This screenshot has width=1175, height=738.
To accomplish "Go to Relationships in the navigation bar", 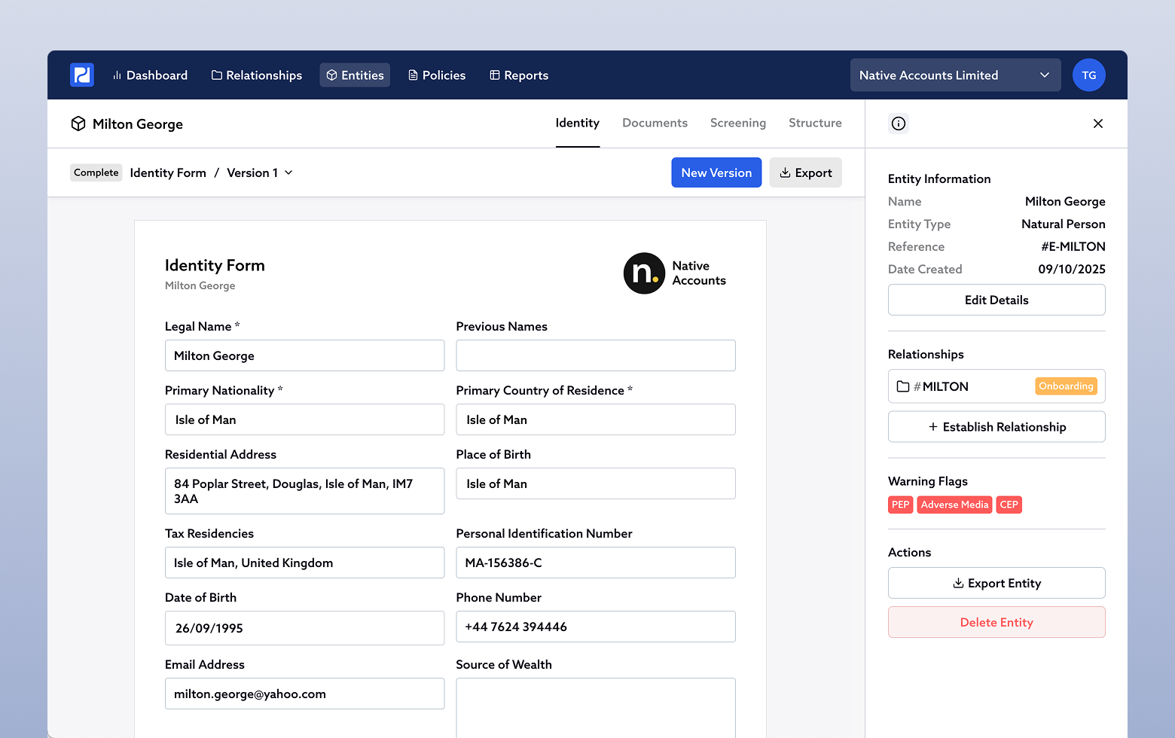I will coord(256,75).
